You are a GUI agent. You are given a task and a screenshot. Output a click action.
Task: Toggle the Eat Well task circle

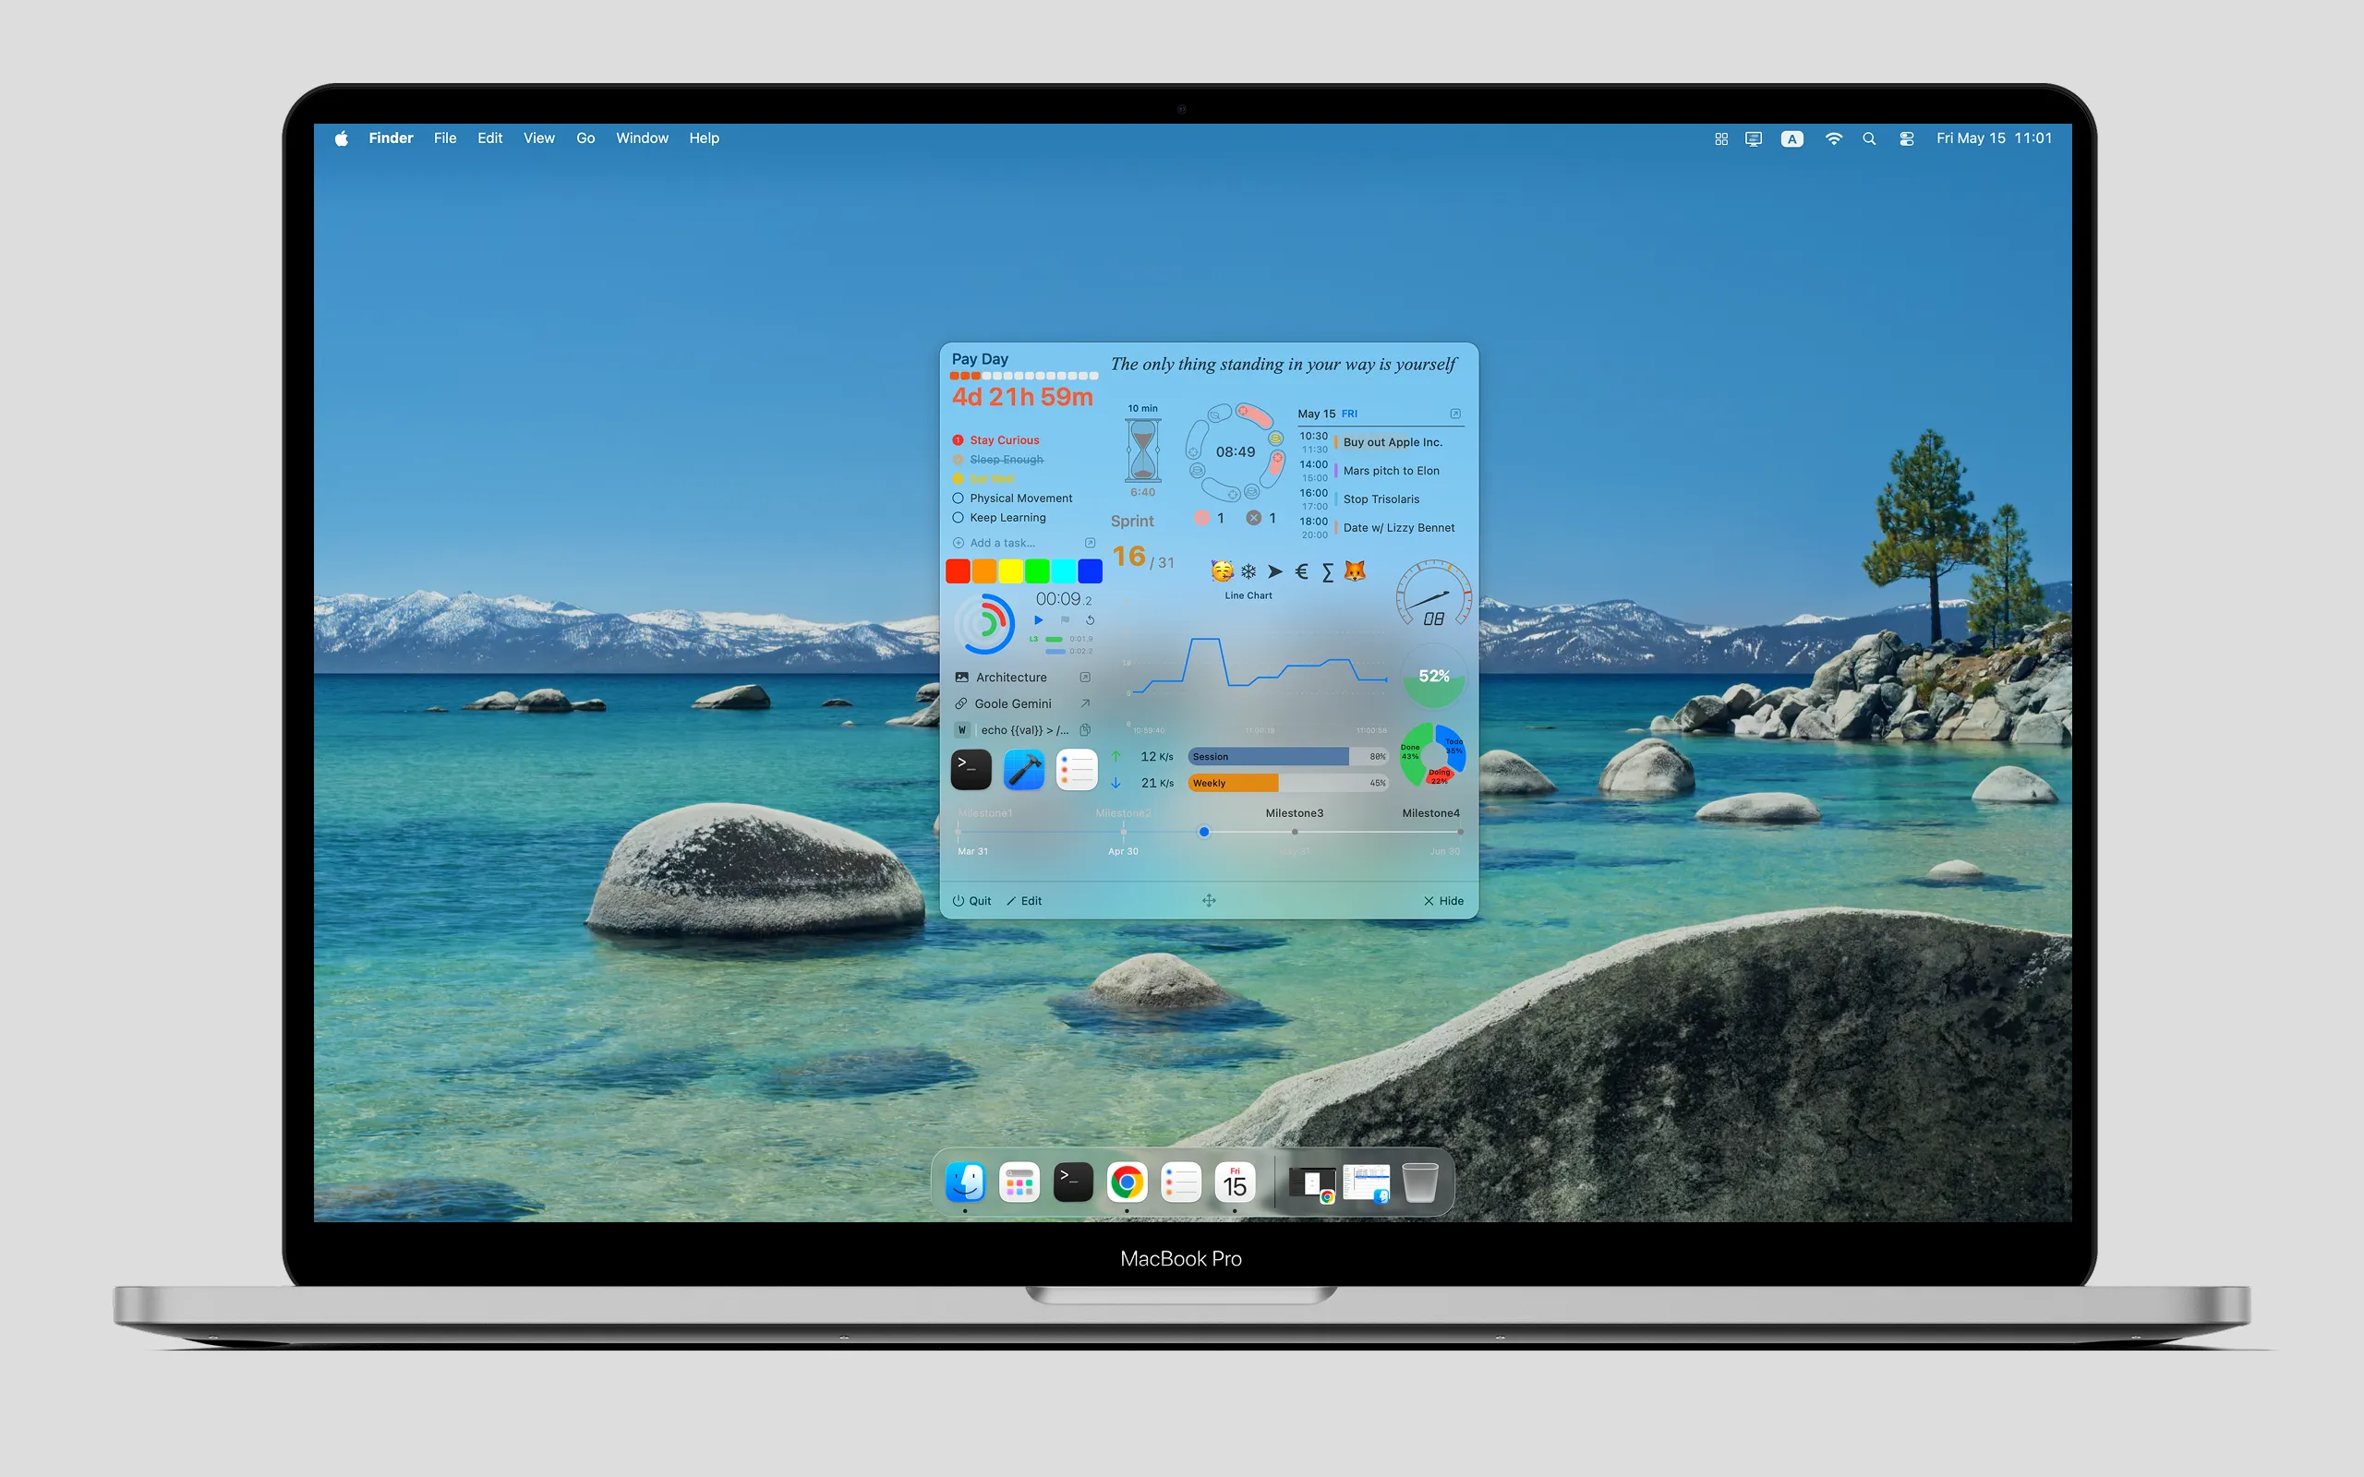click(959, 479)
